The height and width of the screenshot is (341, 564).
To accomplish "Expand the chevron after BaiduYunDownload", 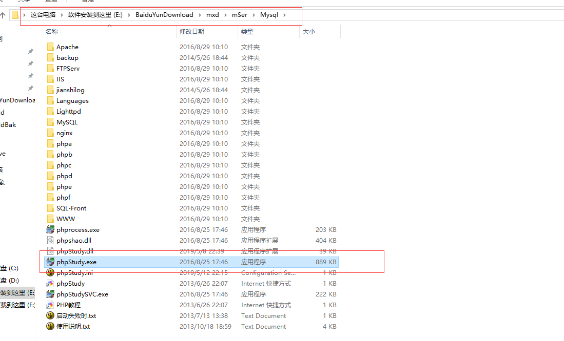I will (200, 15).
